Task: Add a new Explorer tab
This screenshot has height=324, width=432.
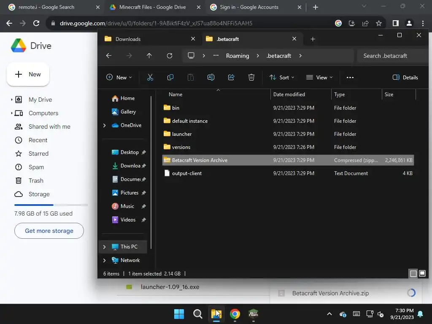Action: click(313, 39)
